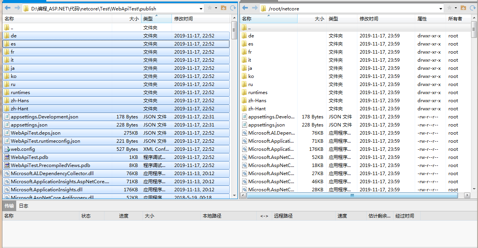
Task: Switch to the 日志 tab
Action: click(24, 206)
